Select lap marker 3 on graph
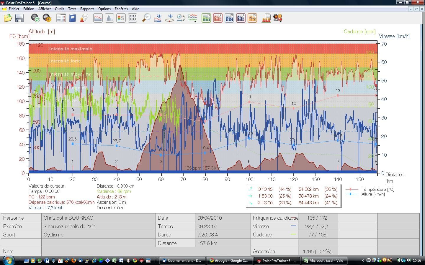Screen dimensions: 425x265 [161, 162]
